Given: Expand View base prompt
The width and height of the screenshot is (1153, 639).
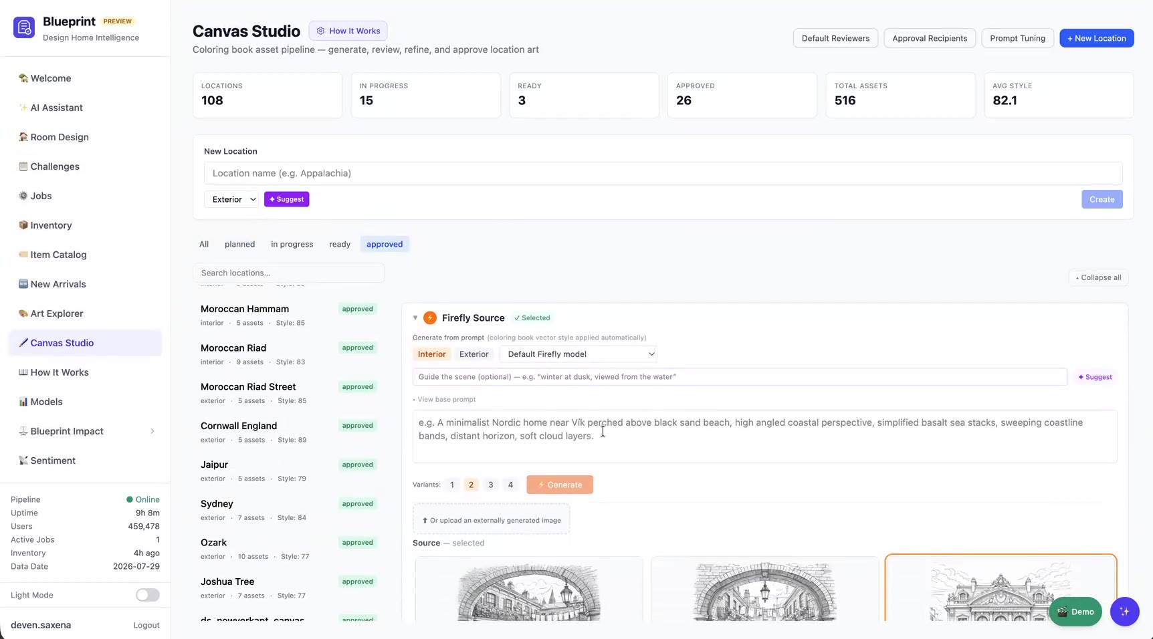Looking at the screenshot, I should coord(444,399).
